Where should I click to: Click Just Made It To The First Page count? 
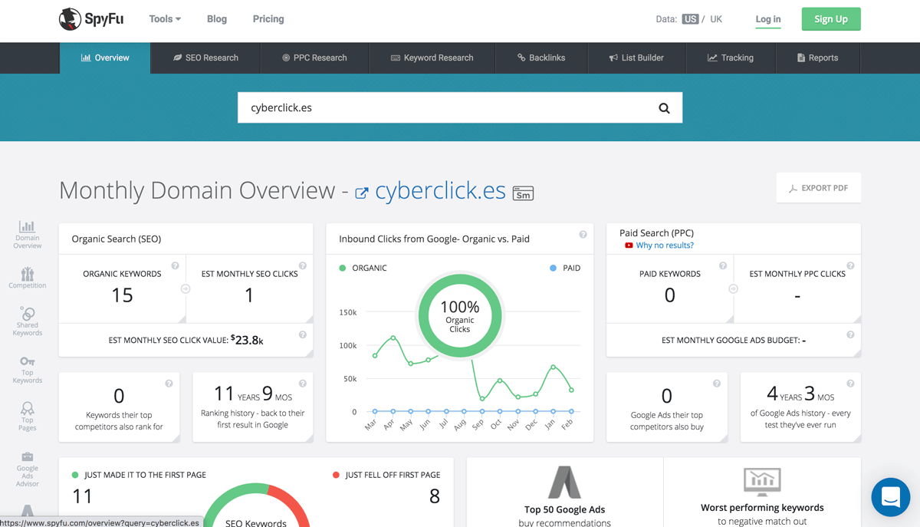(x=82, y=496)
